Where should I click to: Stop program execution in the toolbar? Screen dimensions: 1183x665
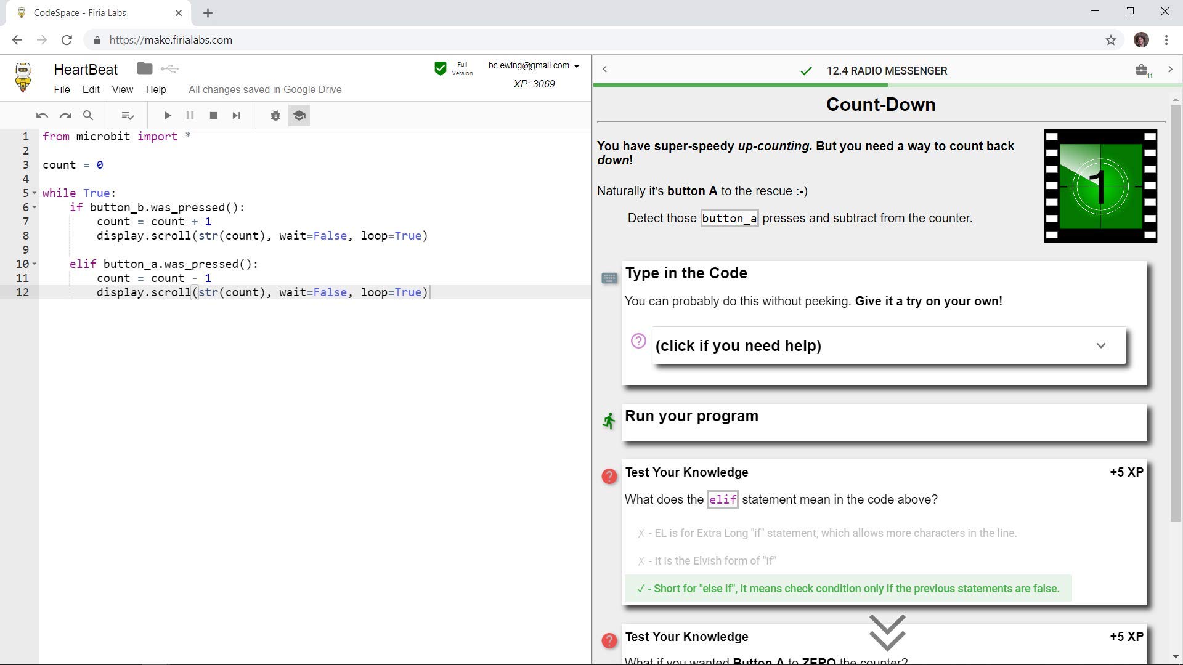pyautogui.click(x=213, y=116)
